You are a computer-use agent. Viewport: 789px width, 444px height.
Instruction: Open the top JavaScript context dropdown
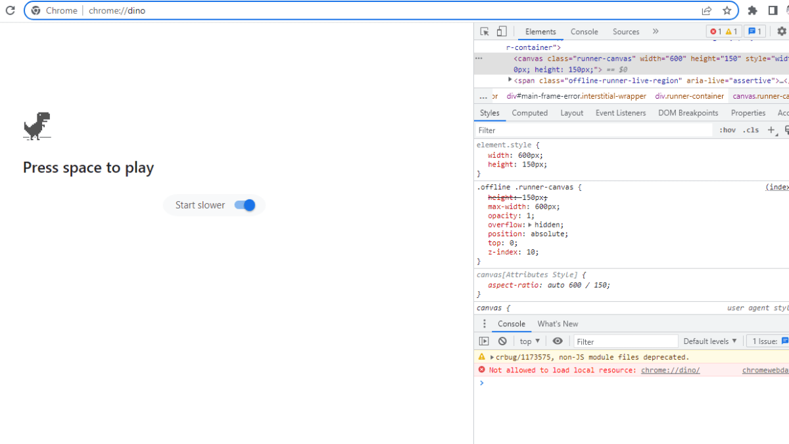pos(529,341)
